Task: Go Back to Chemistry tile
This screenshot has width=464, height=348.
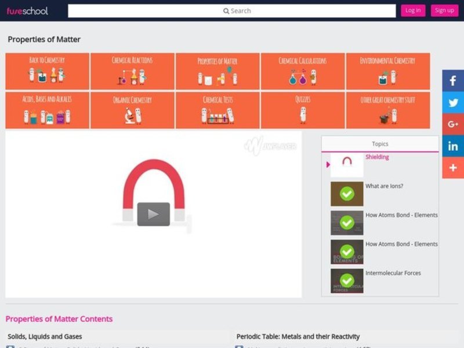Action: (x=47, y=71)
